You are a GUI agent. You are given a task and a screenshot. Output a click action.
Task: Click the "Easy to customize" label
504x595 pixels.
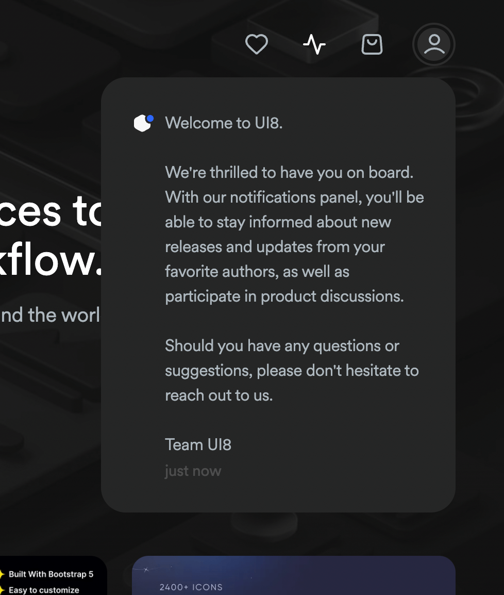[x=44, y=590]
